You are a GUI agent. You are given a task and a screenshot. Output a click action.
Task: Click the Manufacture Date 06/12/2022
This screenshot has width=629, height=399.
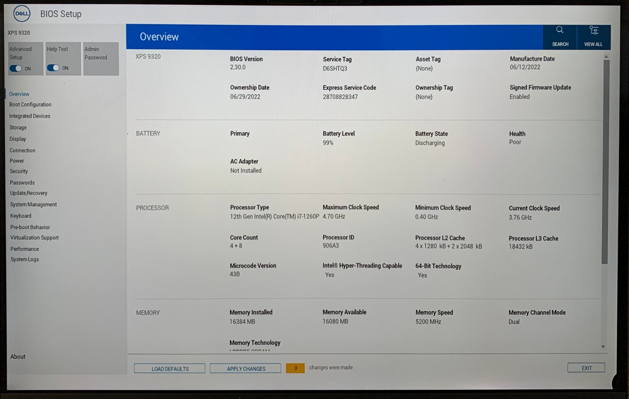tap(525, 67)
